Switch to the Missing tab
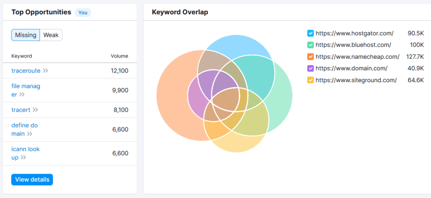 (x=26, y=35)
